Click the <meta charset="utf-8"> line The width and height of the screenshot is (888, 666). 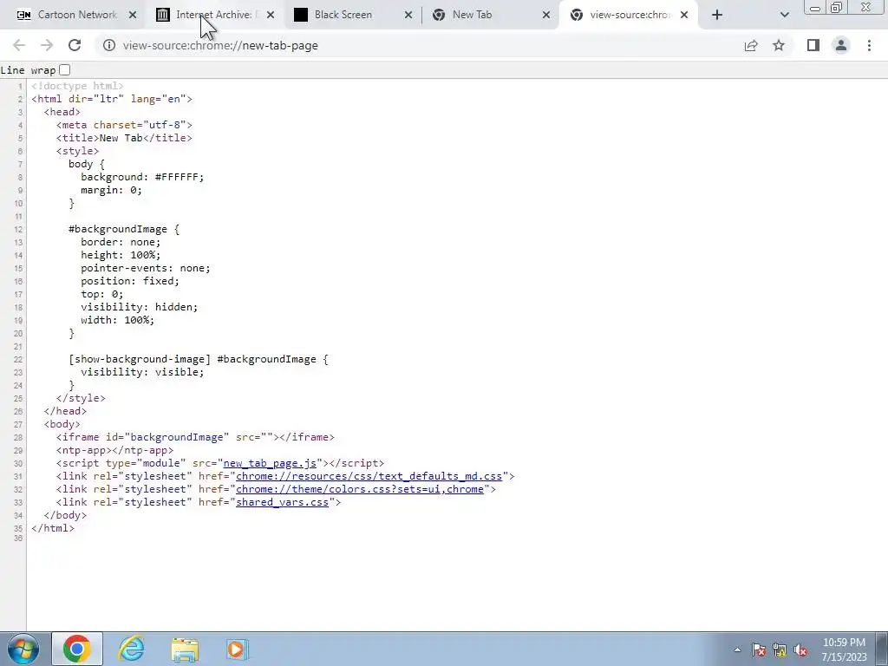[x=124, y=125]
